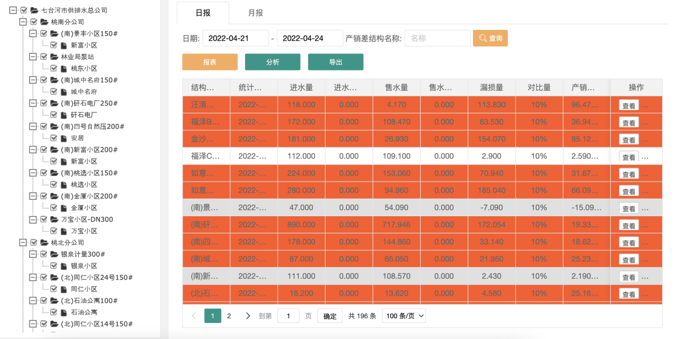Collapse the (南)景丰小区150# tree node
Screen dimensions: 676x339
point(33,34)
